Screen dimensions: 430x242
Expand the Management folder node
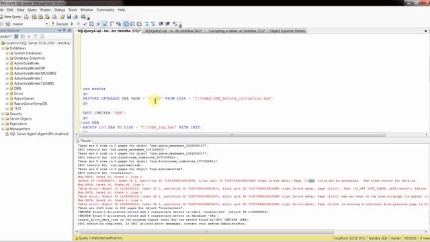3,128
